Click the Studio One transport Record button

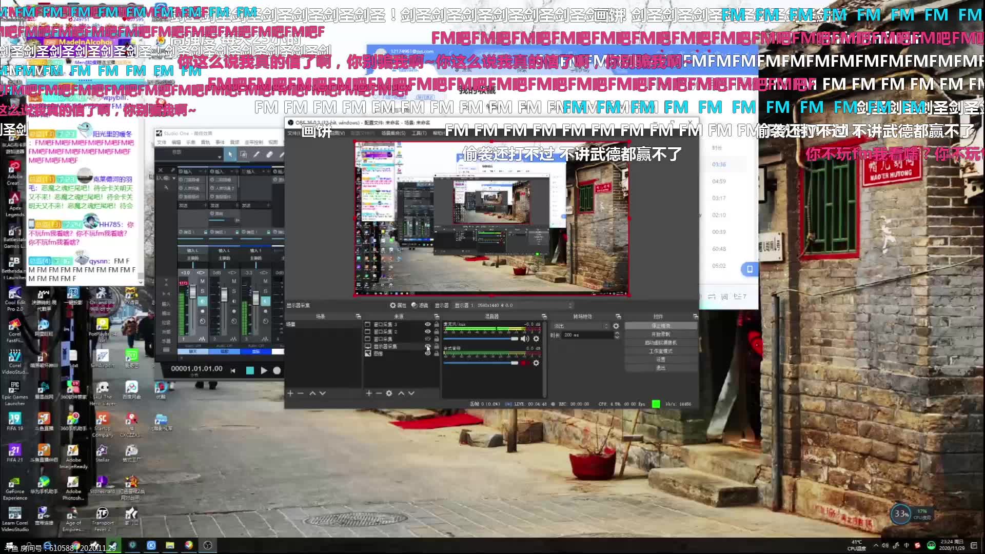(277, 370)
